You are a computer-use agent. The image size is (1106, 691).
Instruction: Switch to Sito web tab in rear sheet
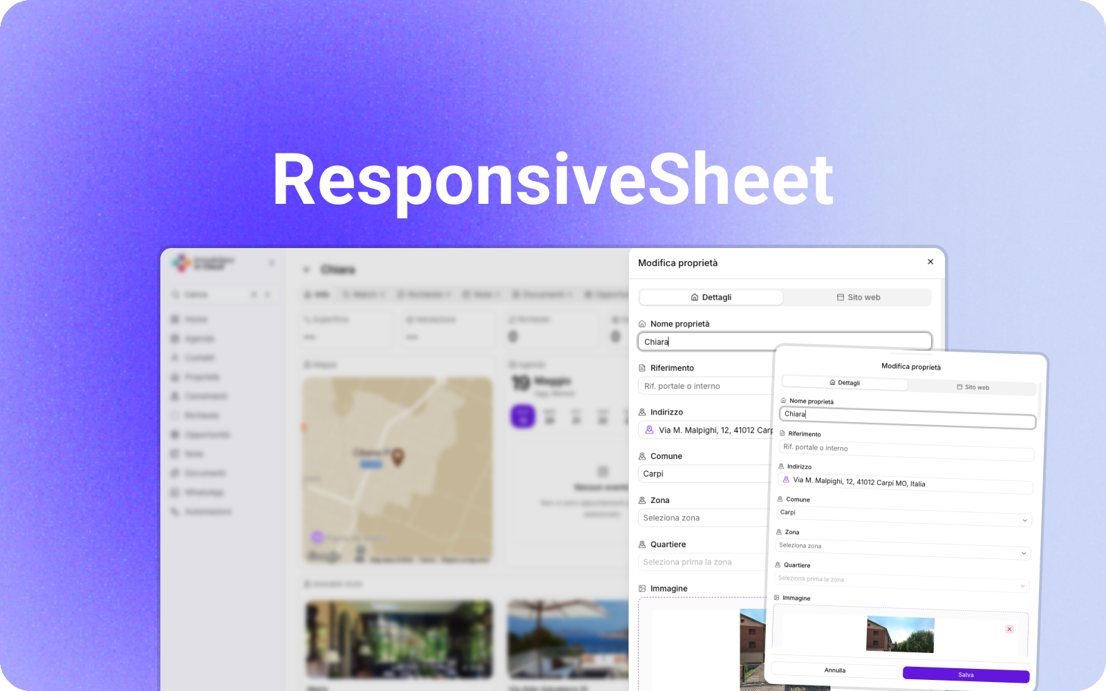coord(858,297)
